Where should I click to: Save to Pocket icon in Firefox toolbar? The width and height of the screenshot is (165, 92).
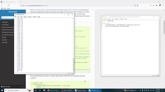pyautogui.click(x=151, y=5)
